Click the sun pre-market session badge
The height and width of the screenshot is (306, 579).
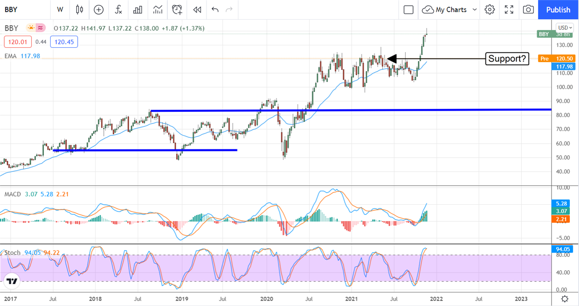point(31,28)
